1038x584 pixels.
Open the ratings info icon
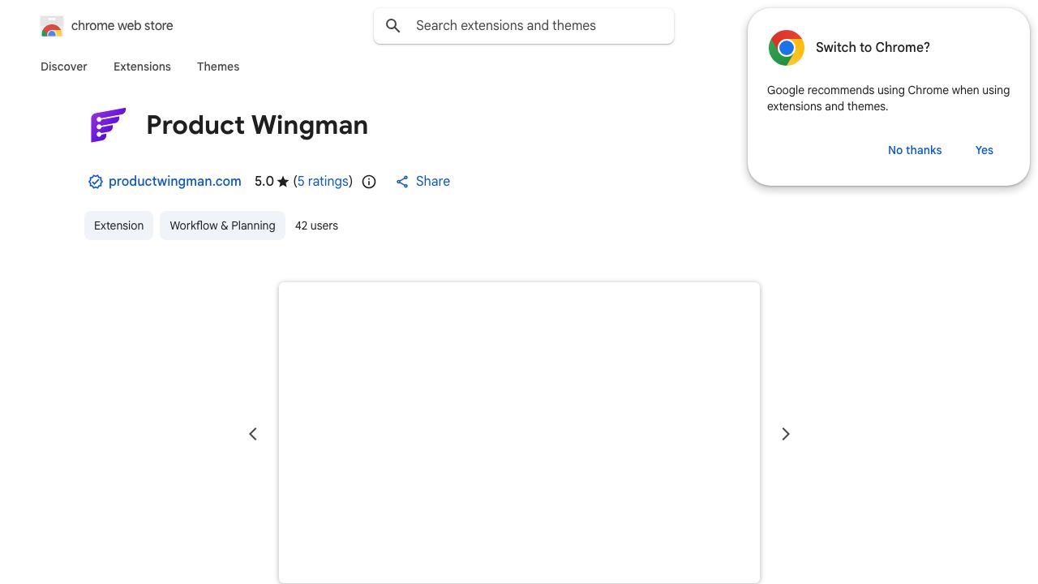369,182
